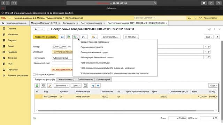Toggle the Есть расхождения checkbox
Screen dimensions: 223x125
click(x=34, y=74)
